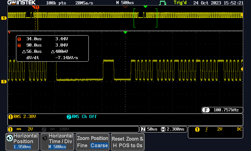Click the green trigger position marker in zoom window
The height and width of the screenshot is (151, 251).
(125, 33)
